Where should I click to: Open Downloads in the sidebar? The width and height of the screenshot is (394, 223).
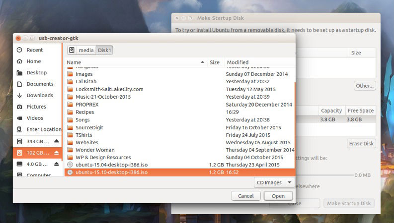(37, 95)
